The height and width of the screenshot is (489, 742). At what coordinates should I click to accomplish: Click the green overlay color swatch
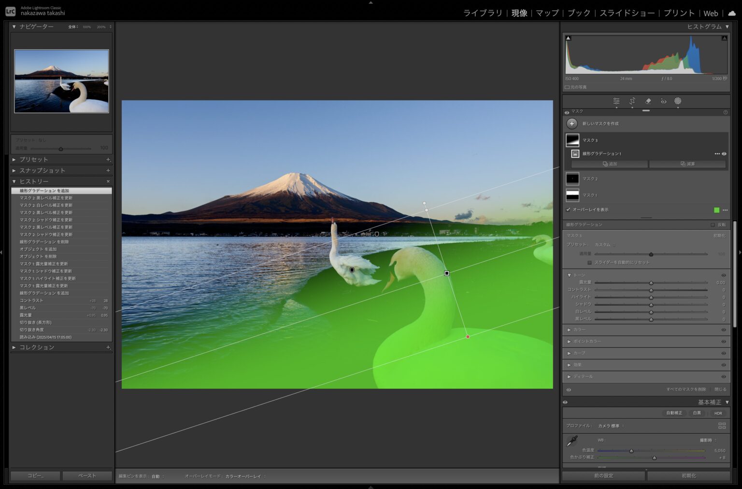(716, 210)
